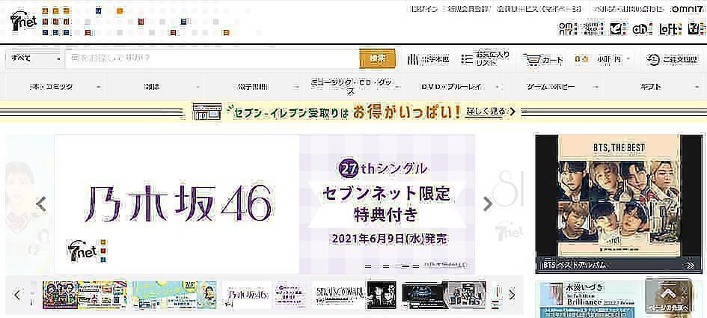Open the Loft store icon

[670, 29]
